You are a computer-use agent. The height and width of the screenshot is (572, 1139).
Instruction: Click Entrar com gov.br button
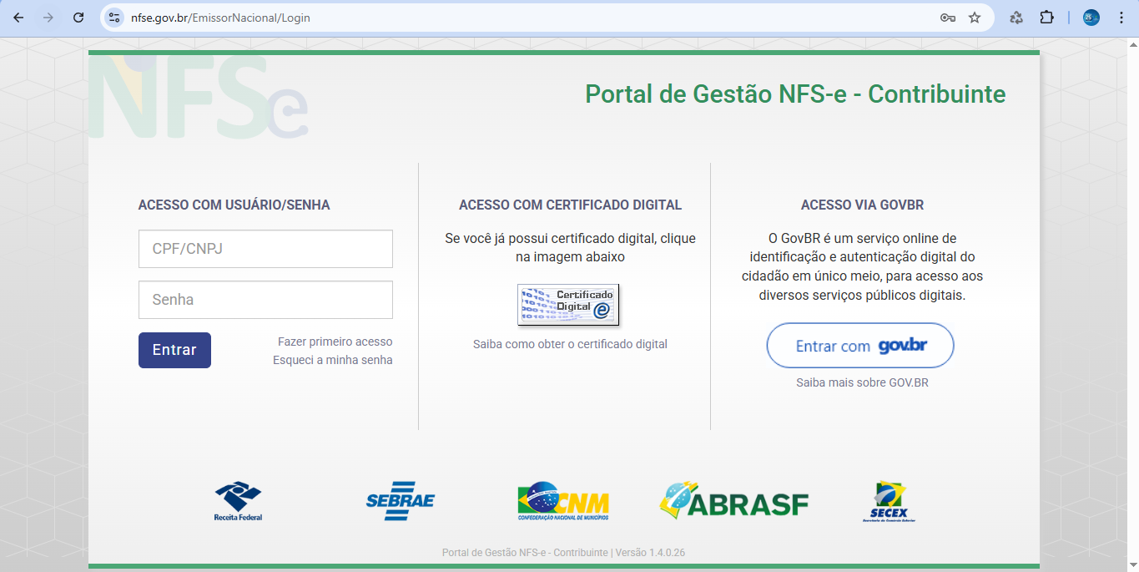pos(860,346)
